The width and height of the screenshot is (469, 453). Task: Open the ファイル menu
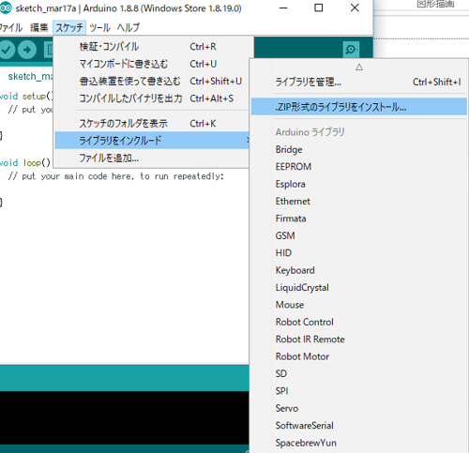[11, 28]
